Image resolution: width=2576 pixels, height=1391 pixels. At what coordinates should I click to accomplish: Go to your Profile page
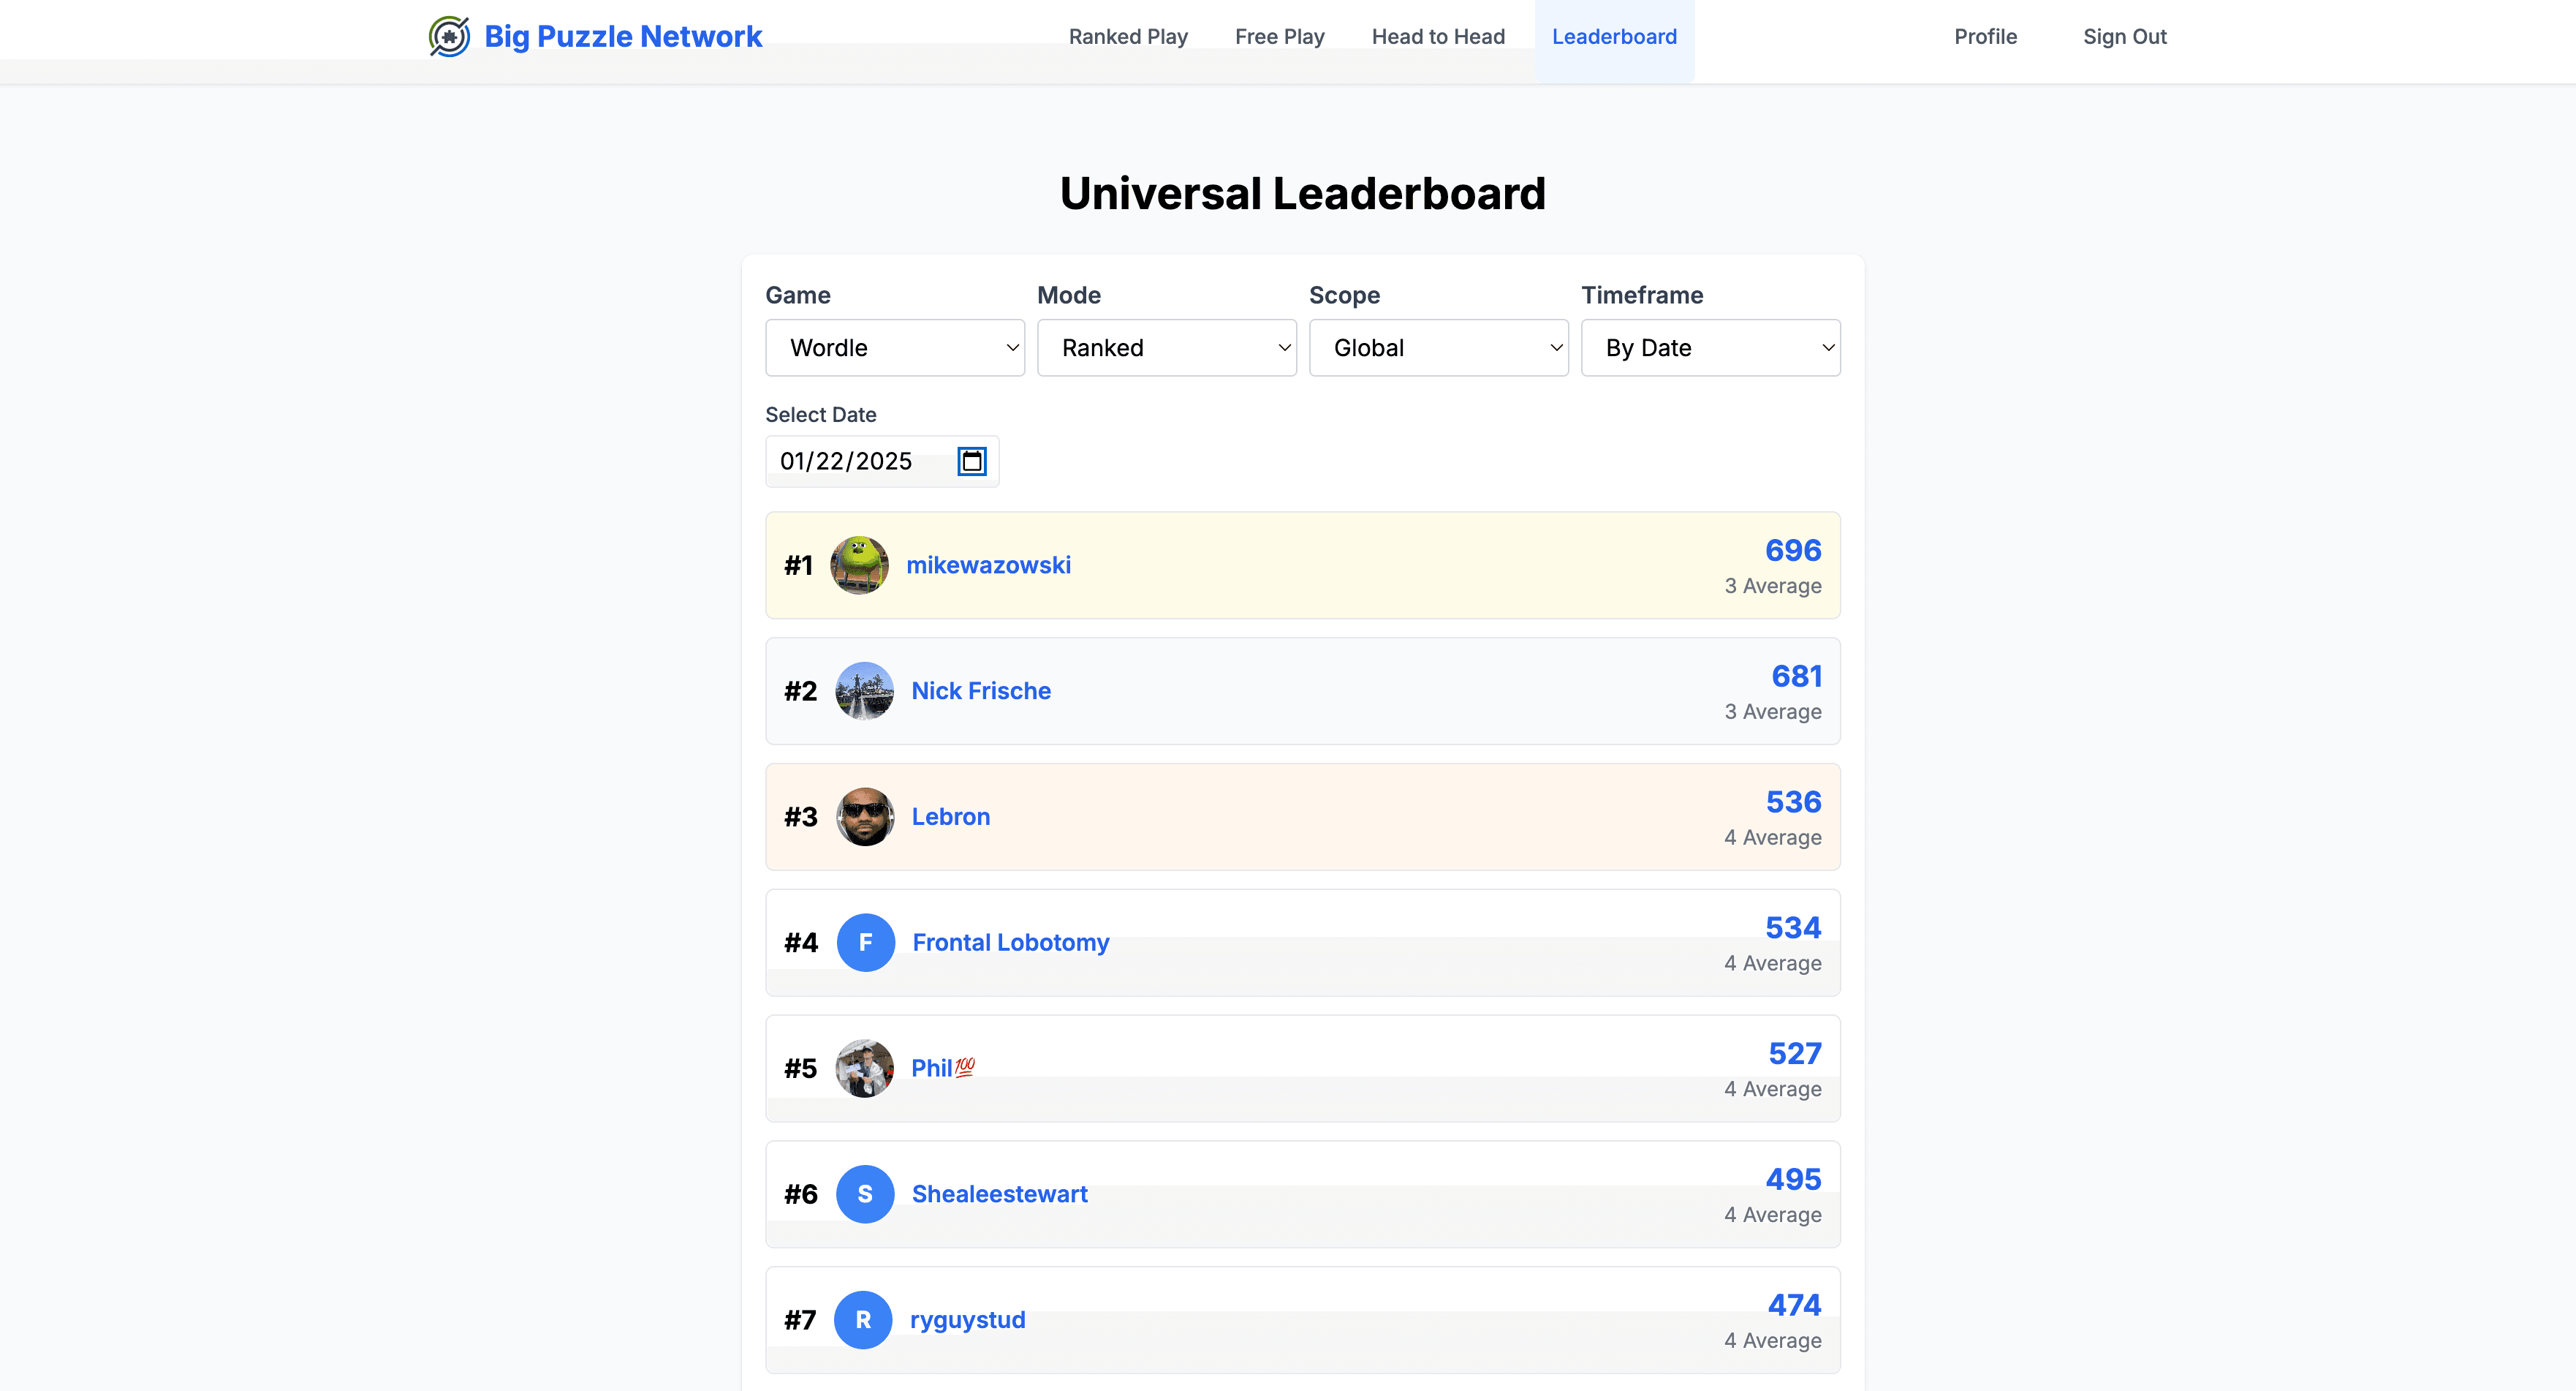point(1985,36)
